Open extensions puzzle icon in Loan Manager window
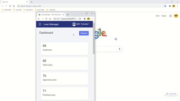 tap(85, 19)
